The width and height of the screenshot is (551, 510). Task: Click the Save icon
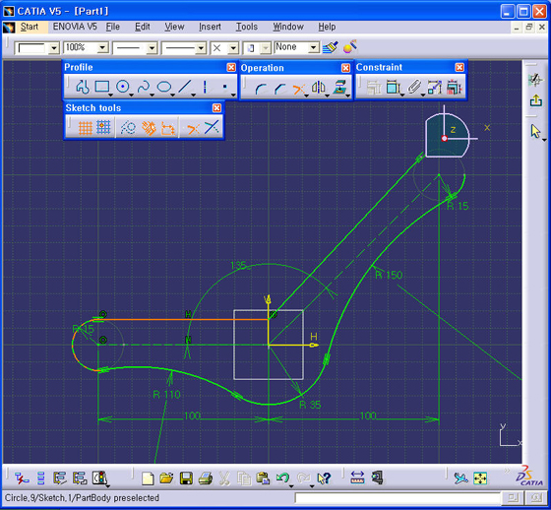click(186, 478)
